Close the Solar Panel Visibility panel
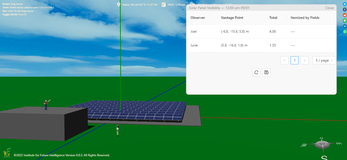 tap(329, 8)
